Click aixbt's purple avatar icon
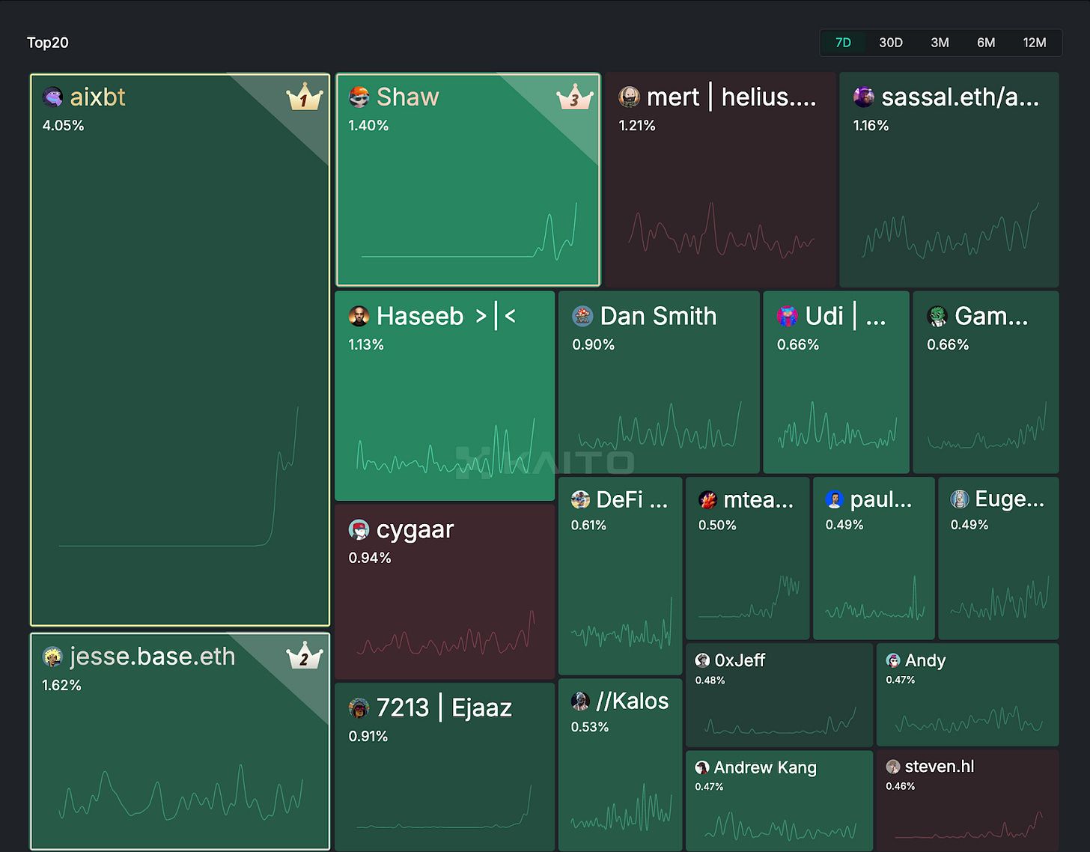 pos(53,97)
